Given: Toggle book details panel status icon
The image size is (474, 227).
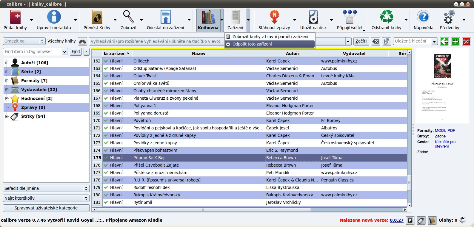Looking at the screenshot, I should click(432, 220).
